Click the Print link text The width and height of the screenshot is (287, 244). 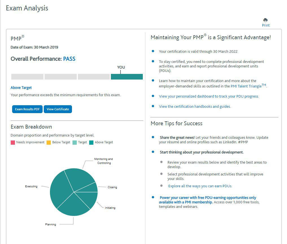coord(266,25)
